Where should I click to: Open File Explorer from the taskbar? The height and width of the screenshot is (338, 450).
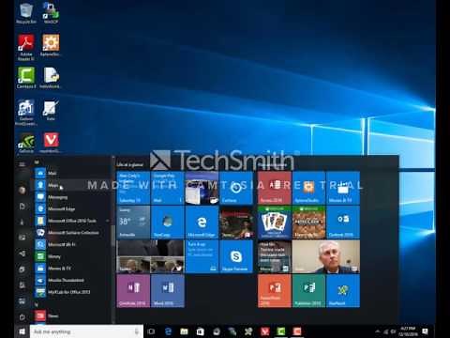[184, 331]
